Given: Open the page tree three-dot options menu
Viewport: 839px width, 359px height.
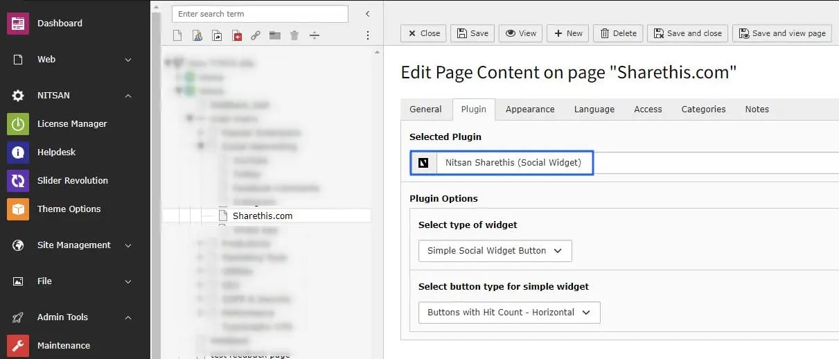Looking at the screenshot, I should coord(368,35).
